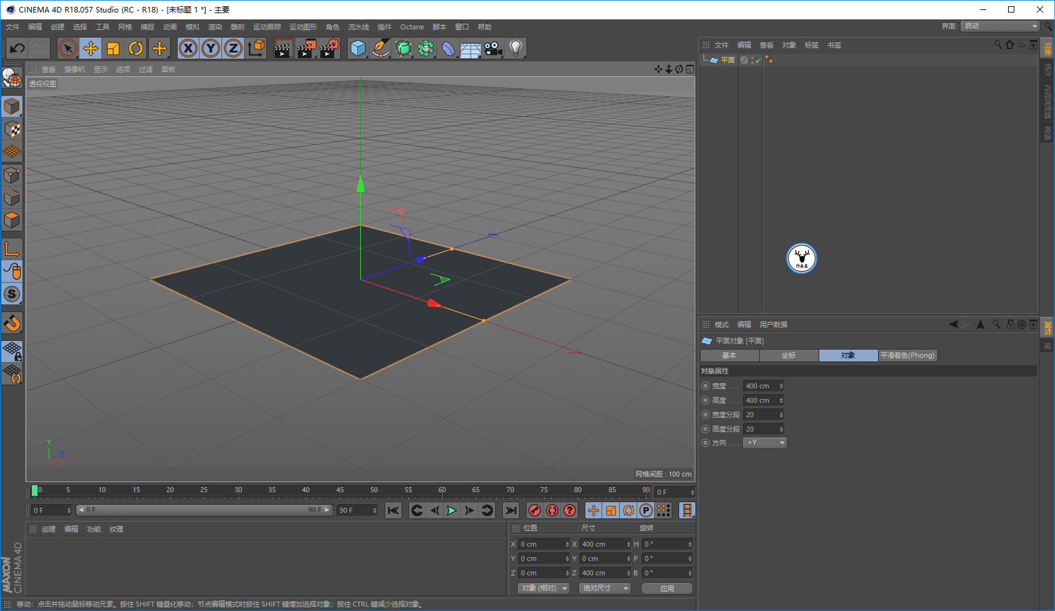Toggle X axis lock

coord(188,48)
